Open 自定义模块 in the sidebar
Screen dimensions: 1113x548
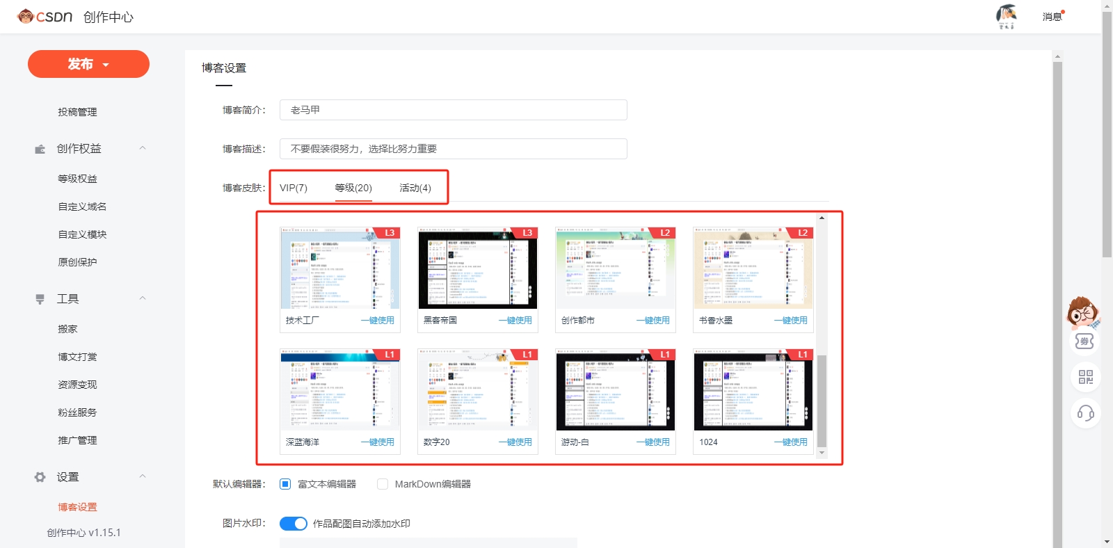[x=82, y=234]
